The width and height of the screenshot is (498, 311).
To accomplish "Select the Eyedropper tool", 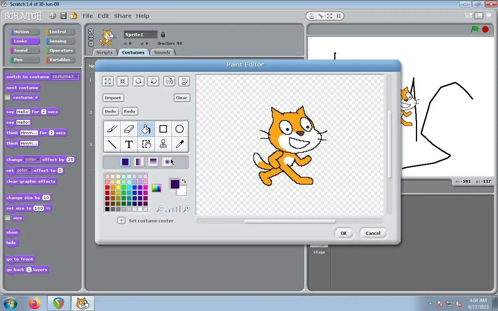I will (180, 145).
